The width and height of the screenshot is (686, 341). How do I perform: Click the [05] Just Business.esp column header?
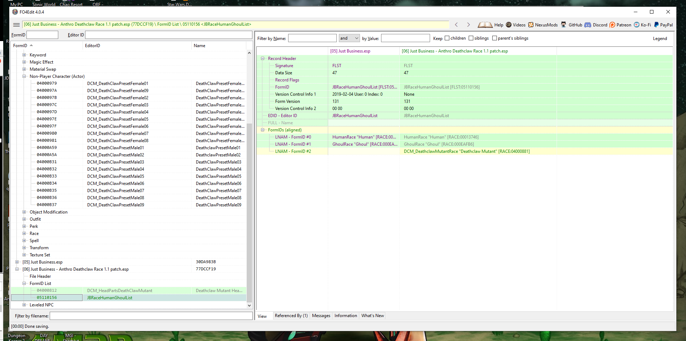[x=364, y=51]
